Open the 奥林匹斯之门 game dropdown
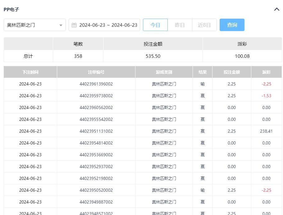The image size is (283, 215). (35, 25)
